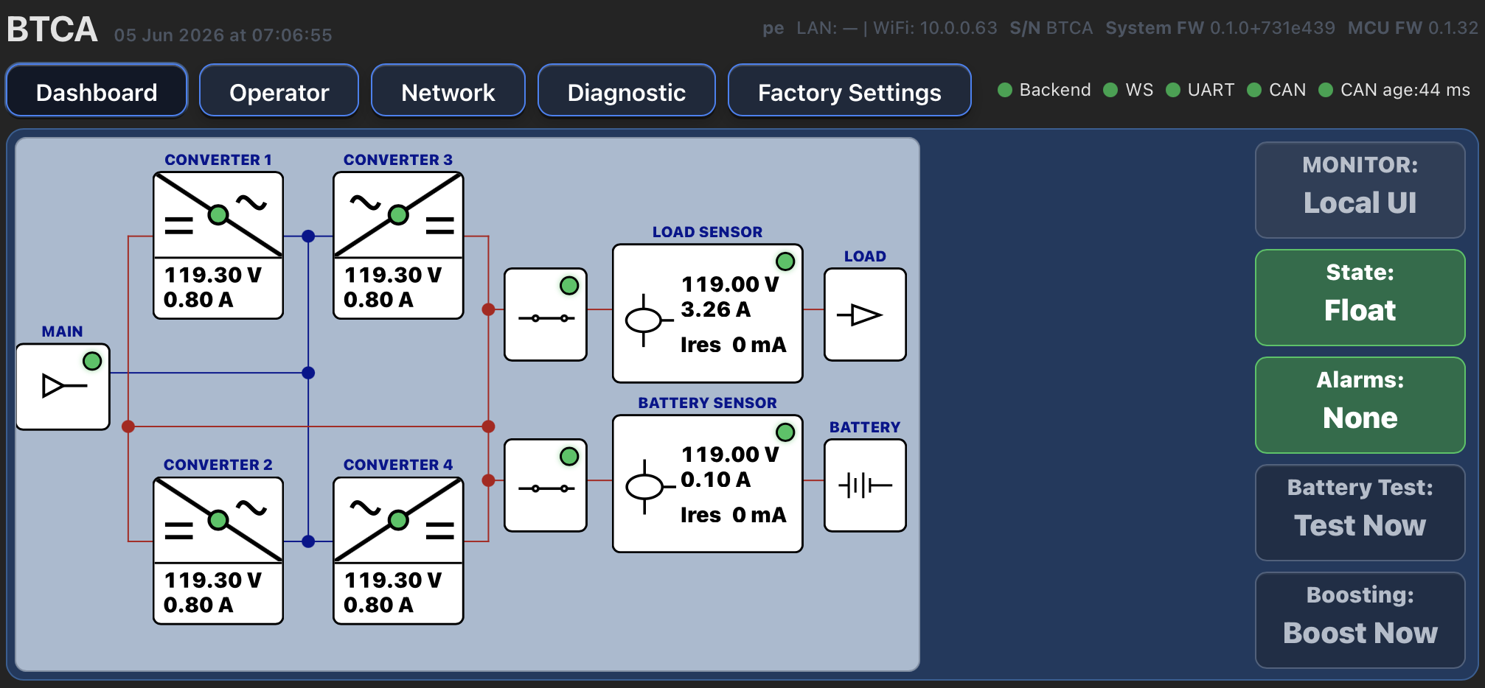The height and width of the screenshot is (688, 1485).
Task: Click Converter 2 reading 119.30 V
Action: point(212,580)
